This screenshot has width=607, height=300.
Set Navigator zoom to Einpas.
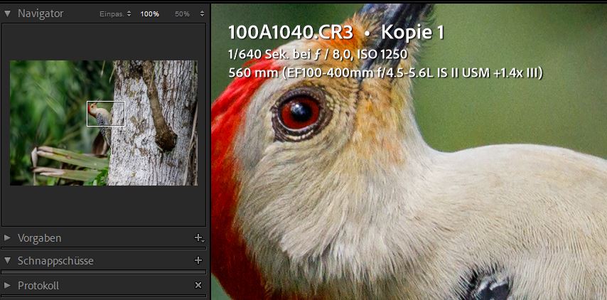pos(112,14)
